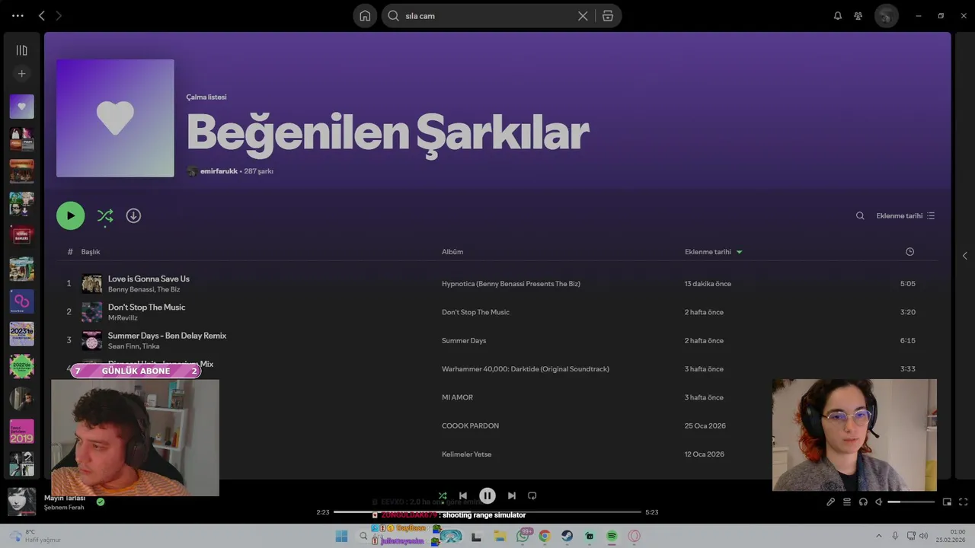The height and width of the screenshot is (548, 975).
Task: Mute with the volume speaker icon
Action: (879, 502)
